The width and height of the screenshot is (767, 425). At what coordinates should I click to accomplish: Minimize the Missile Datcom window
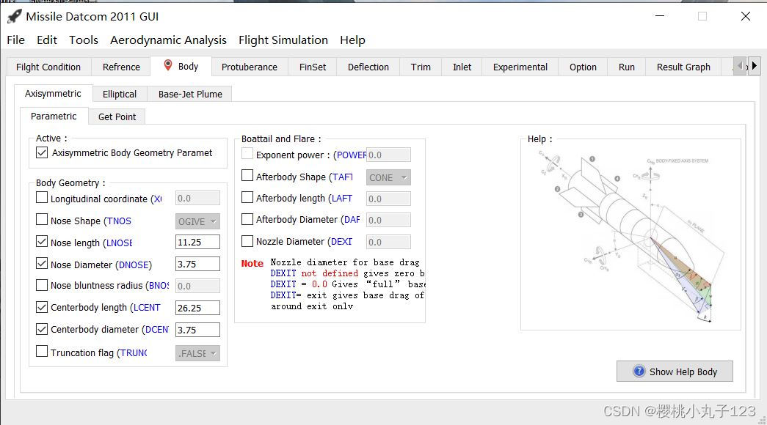pyautogui.click(x=660, y=16)
